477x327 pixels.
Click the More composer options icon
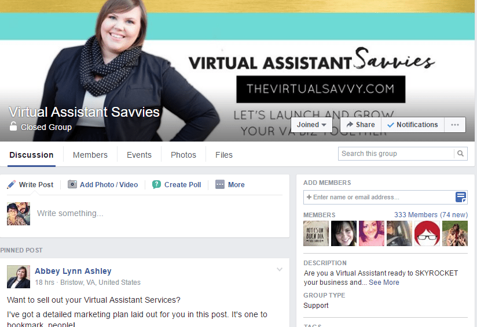[x=220, y=184]
